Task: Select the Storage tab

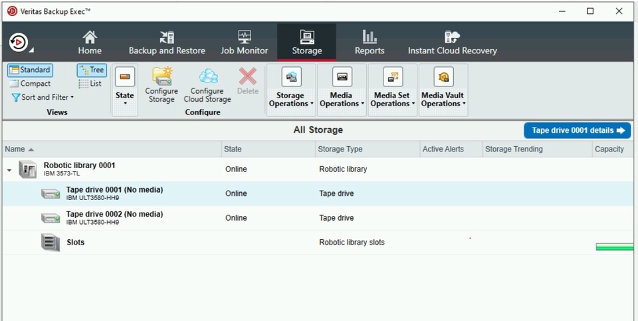Action: click(307, 43)
